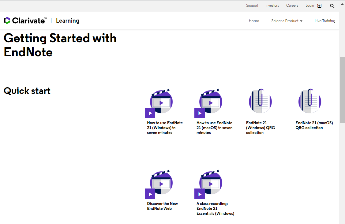Screen dimensions: 345x224
Task: Open the EndNote 21 Windows QRG paperclip icon
Action: (260, 102)
